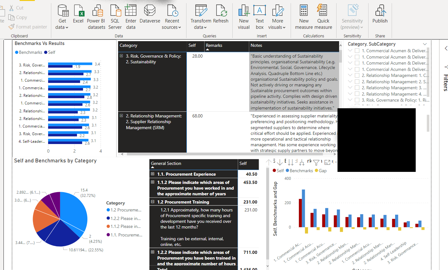448x270 pixels.
Task: Open Power BI datasets source
Action: point(97,17)
